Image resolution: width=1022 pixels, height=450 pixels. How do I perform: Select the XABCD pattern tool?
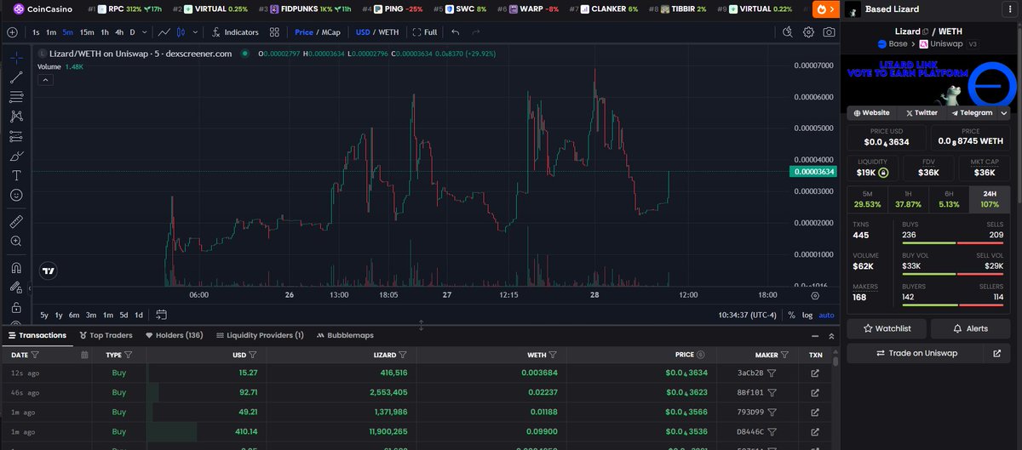pyautogui.click(x=16, y=117)
